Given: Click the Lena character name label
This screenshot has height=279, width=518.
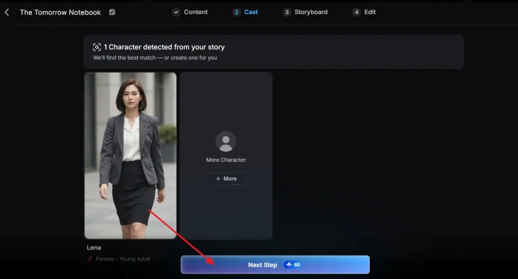Looking at the screenshot, I should 94,248.
